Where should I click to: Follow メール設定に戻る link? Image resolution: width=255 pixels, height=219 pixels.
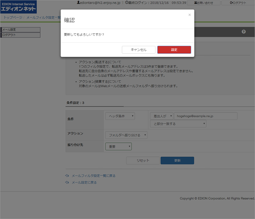84,182
